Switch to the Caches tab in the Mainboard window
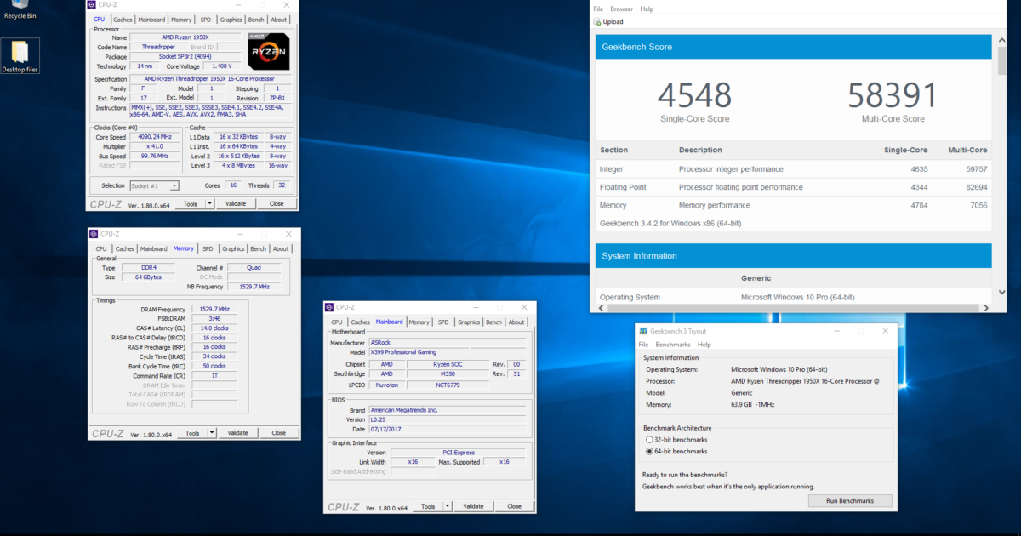Image resolution: width=1021 pixels, height=536 pixels. point(360,322)
